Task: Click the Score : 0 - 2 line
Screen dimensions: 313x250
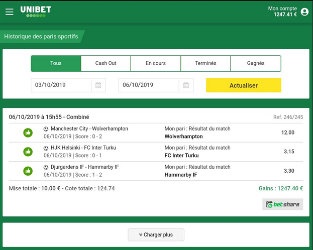Action: click(x=88, y=137)
